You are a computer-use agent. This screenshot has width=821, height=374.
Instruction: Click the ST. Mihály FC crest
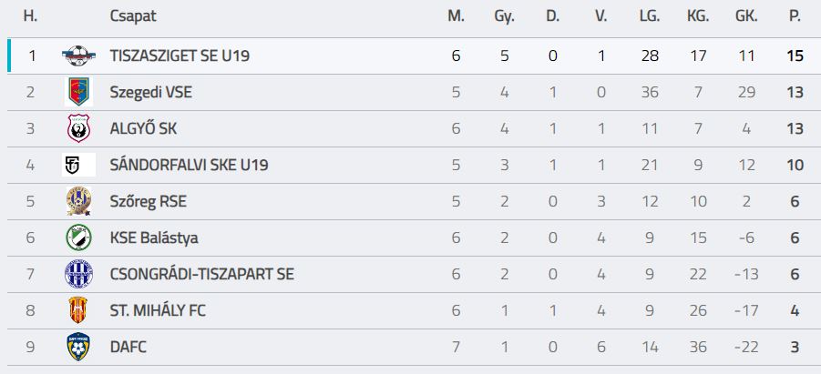point(78,310)
